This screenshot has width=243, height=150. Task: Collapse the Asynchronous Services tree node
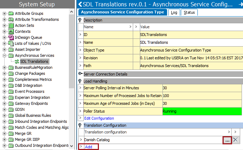coord(4,55)
